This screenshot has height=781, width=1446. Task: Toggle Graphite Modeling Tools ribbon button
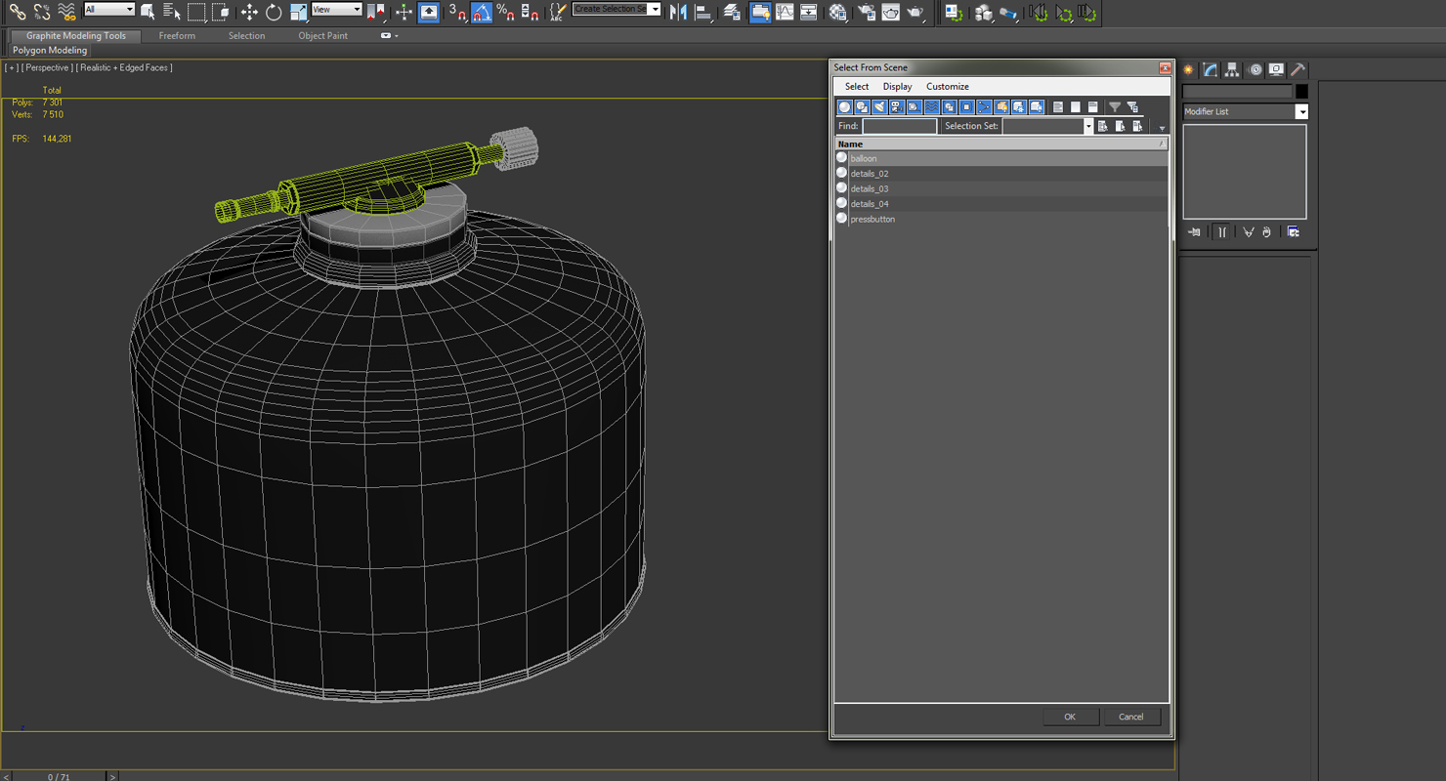(760, 12)
